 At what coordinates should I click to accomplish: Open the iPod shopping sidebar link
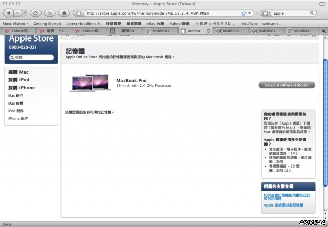point(18,80)
